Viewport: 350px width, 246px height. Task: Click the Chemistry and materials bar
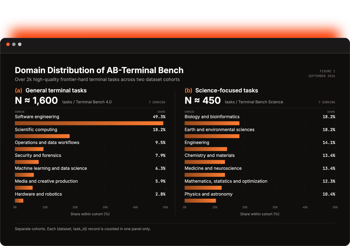pos(205,162)
